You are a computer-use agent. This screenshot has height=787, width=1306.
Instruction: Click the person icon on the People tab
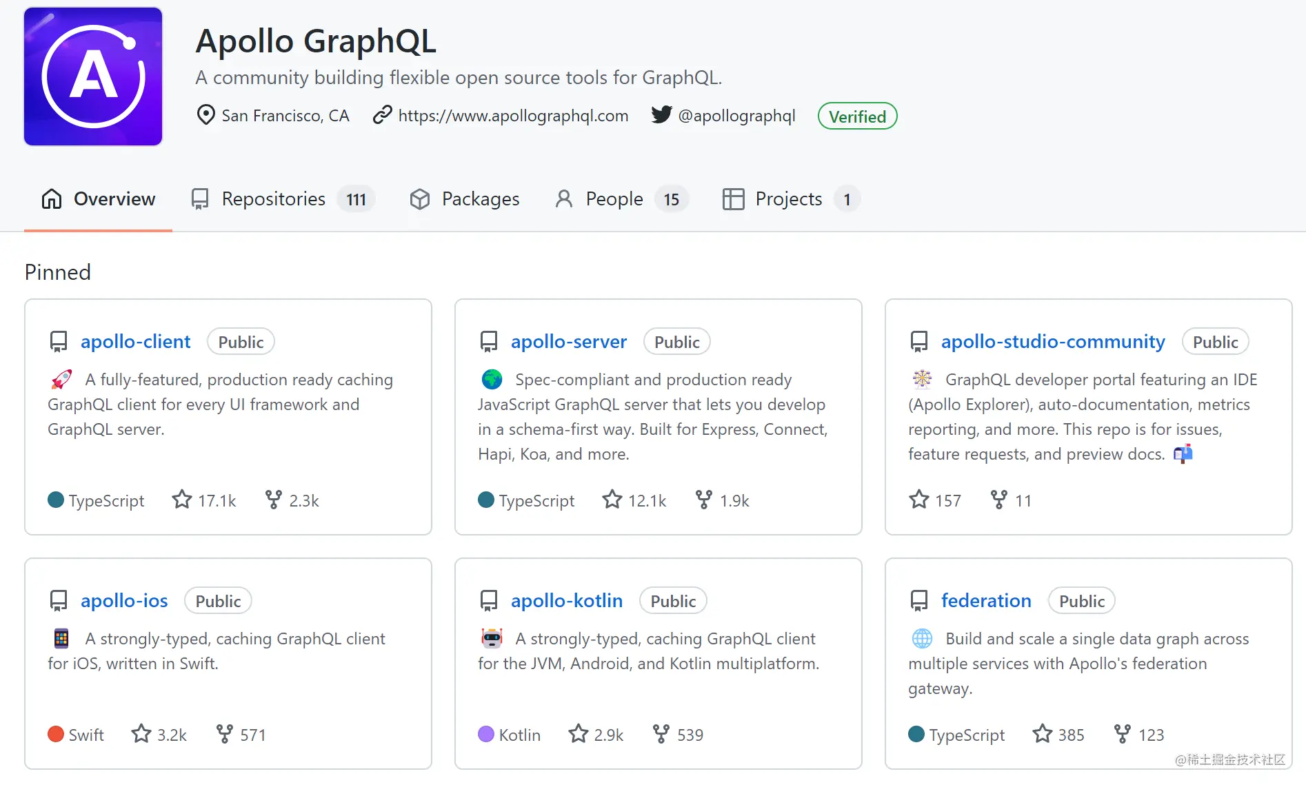564,199
